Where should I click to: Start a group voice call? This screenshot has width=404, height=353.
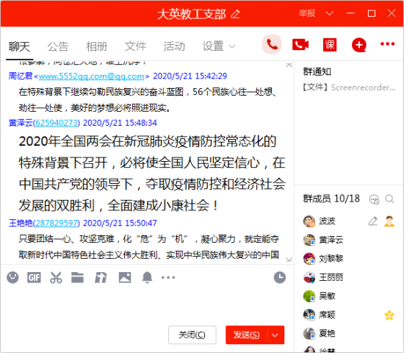tap(272, 45)
